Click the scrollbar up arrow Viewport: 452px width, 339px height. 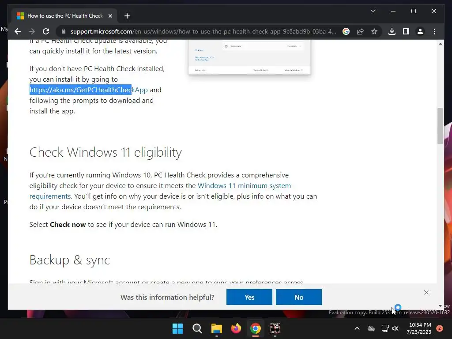coord(440,44)
